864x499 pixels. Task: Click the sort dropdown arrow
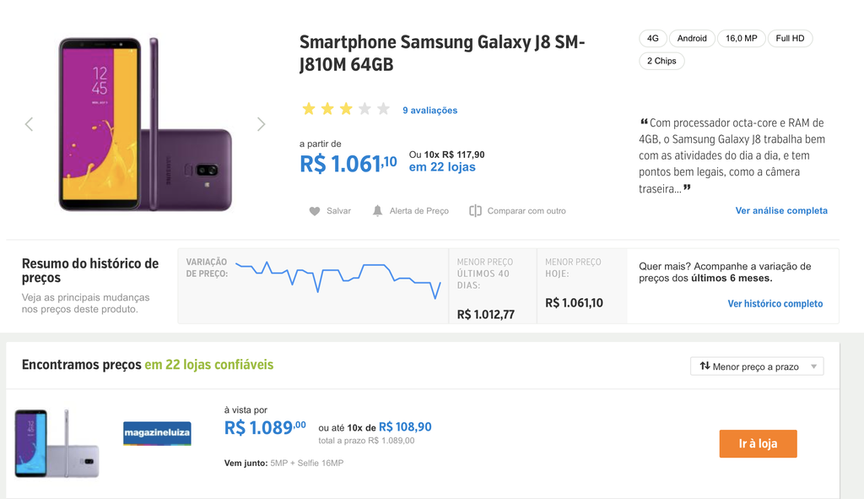[x=814, y=366]
